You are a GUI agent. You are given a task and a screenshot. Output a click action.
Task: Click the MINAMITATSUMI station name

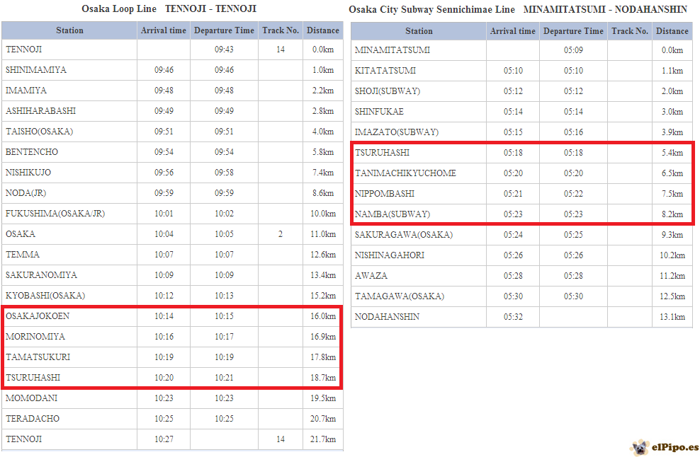click(393, 50)
